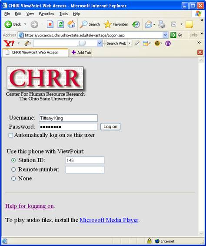This screenshot has height=246, width=206.
Task: Click the Print icon
Action: (x=162, y=24)
